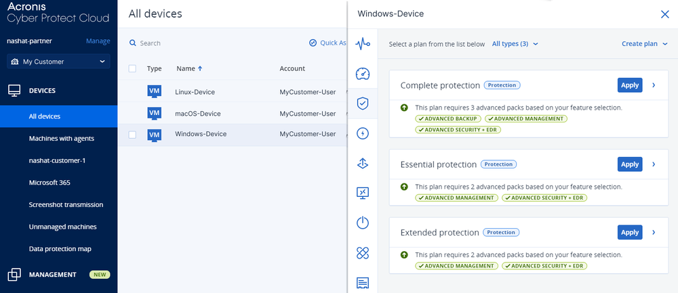Select the Linux-Device name
The width and height of the screenshot is (678, 293).
click(x=195, y=92)
